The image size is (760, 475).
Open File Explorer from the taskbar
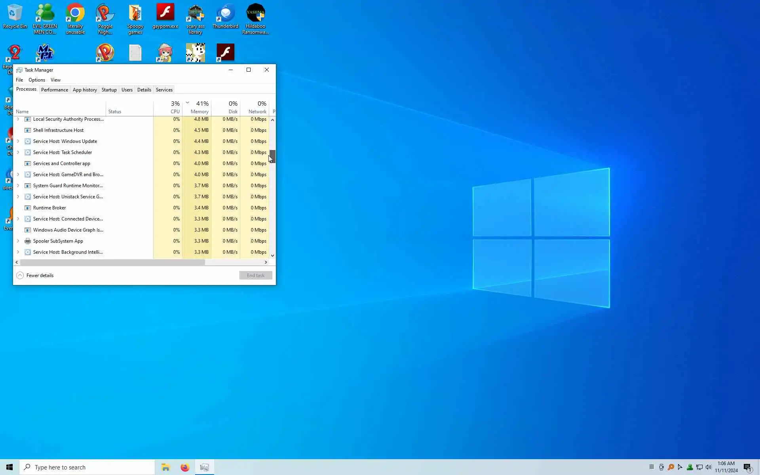pyautogui.click(x=165, y=467)
